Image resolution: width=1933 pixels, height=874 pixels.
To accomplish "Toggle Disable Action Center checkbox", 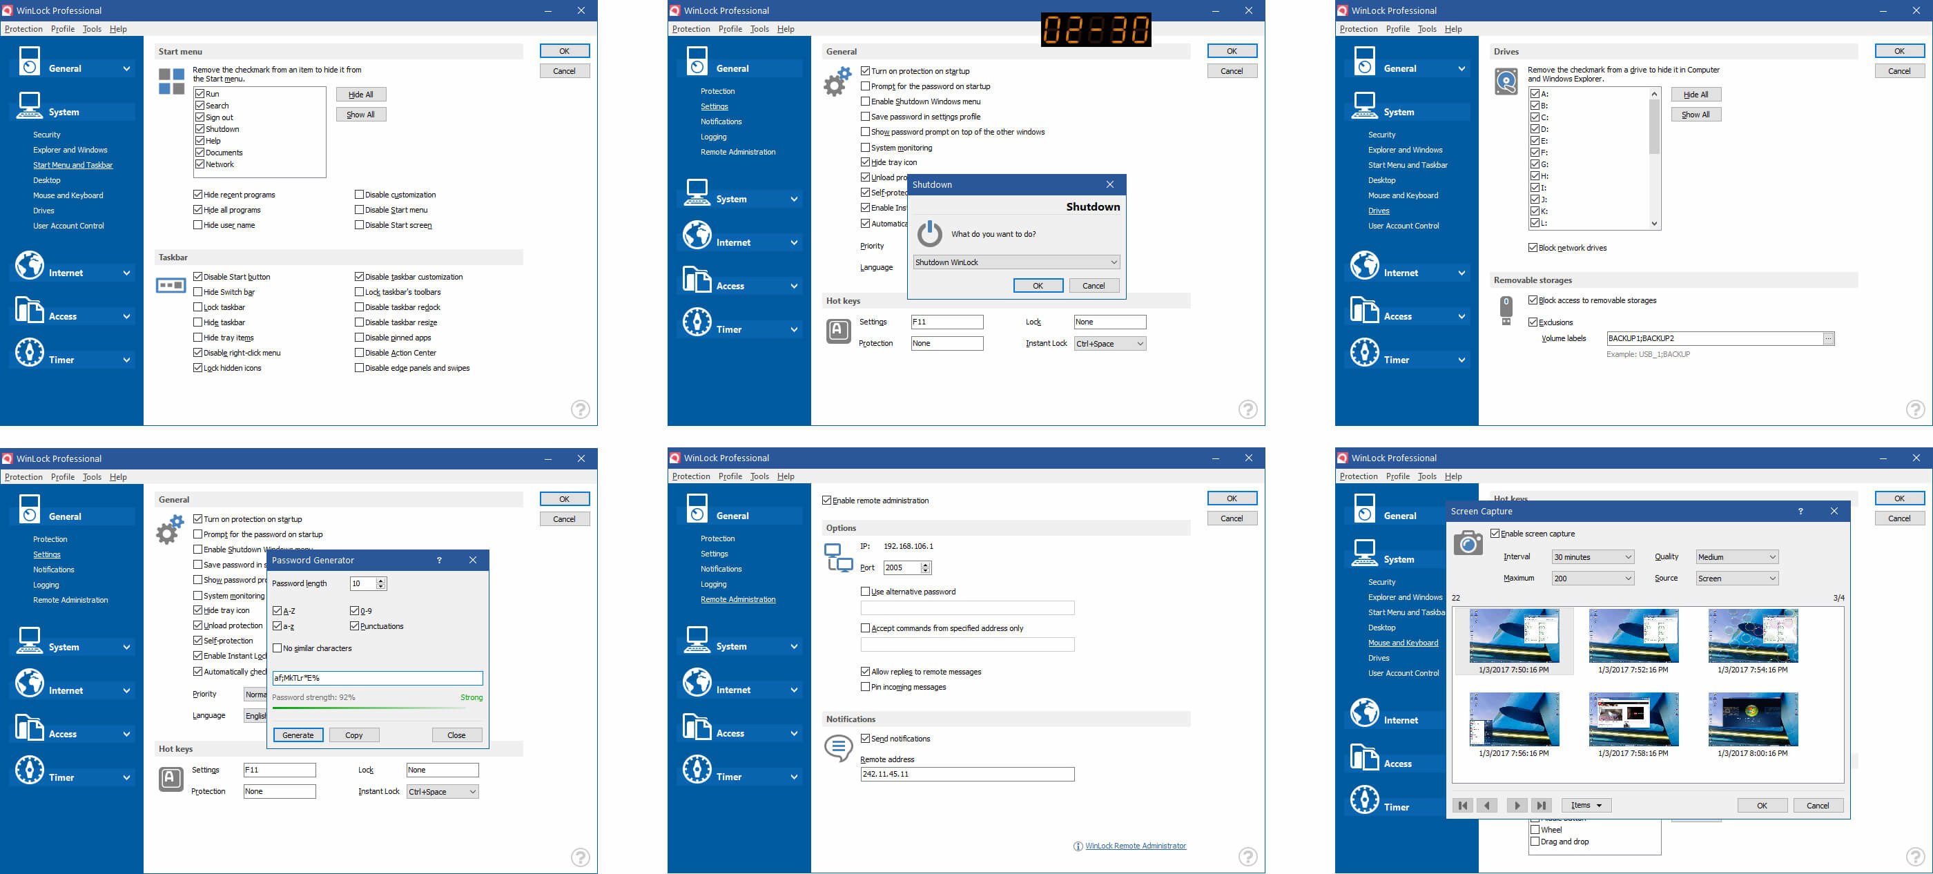I will pos(359,353).
